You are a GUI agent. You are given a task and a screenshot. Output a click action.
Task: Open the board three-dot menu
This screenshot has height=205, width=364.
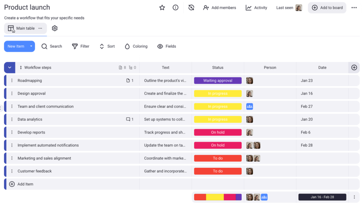[354, 7]
